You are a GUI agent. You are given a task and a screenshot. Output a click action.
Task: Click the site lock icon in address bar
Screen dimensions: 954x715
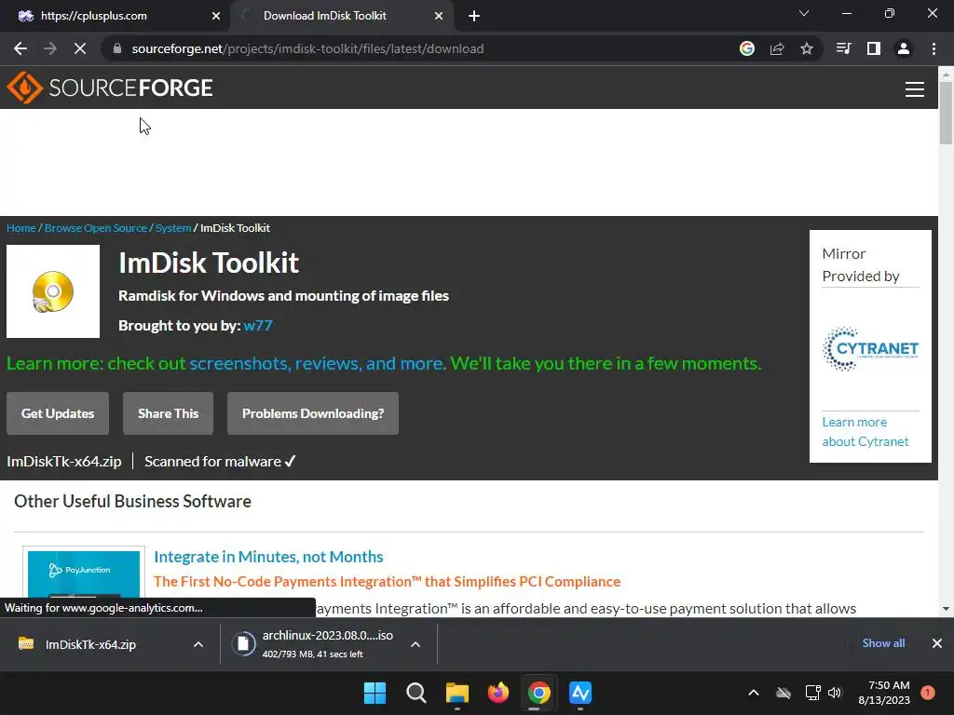point(117,48)
